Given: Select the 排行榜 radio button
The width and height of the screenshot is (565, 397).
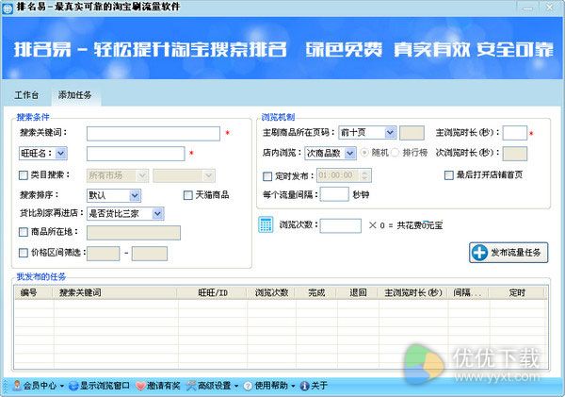Looking at the screenshot, I should [x=395, y=153].
